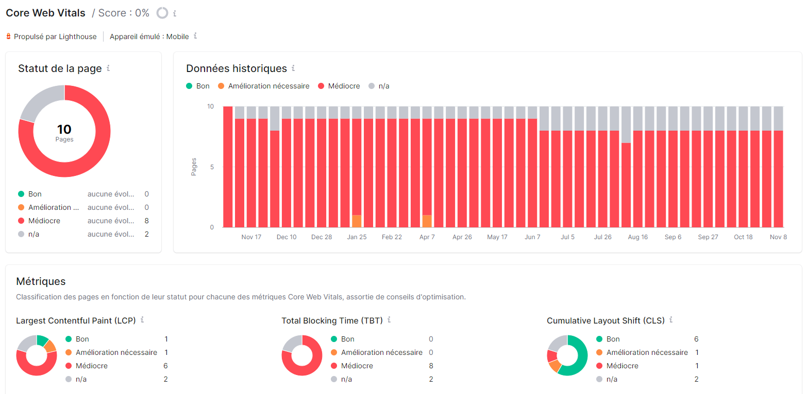Select Bon row in Statut de la page
This screenshot has height=394, width=807.
point(83,194)
